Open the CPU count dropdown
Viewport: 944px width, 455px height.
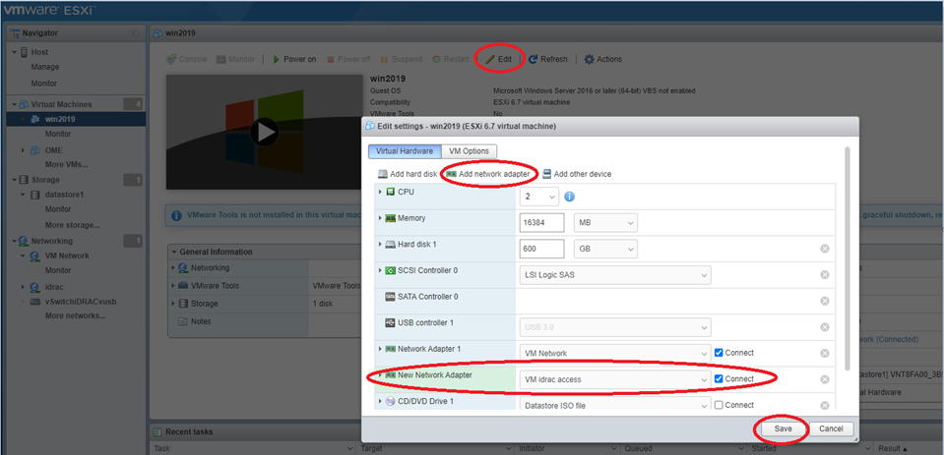(x=538, y=197)
